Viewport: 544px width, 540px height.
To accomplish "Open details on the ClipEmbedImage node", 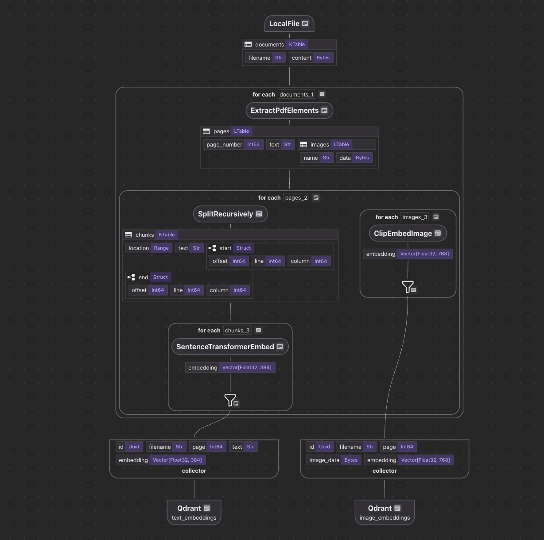I will click(438, 233).
